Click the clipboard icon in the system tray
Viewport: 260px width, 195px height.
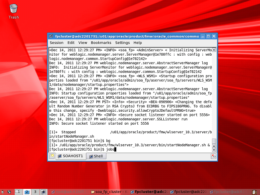point(254,192)
